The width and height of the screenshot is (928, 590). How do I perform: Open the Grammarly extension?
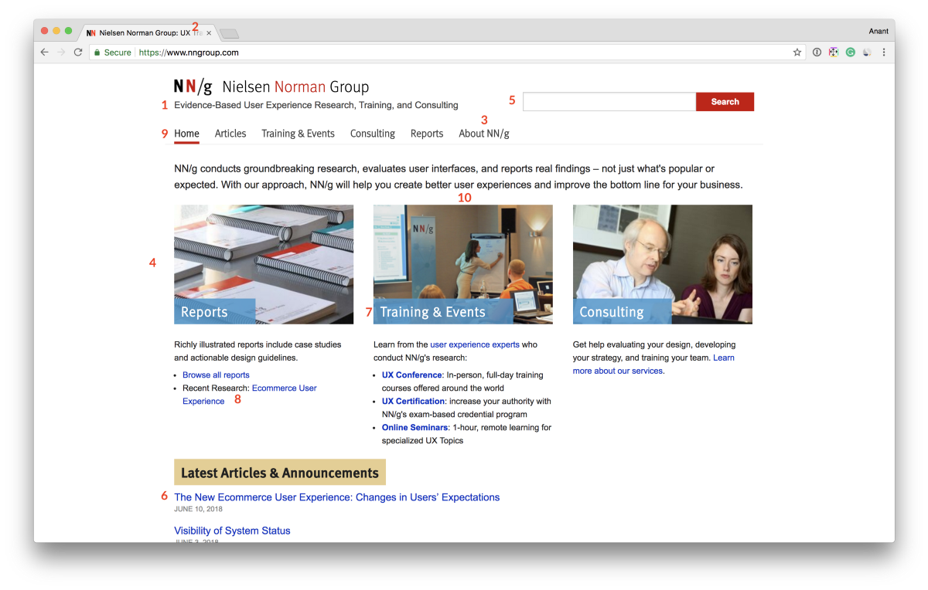click(851, 53)
